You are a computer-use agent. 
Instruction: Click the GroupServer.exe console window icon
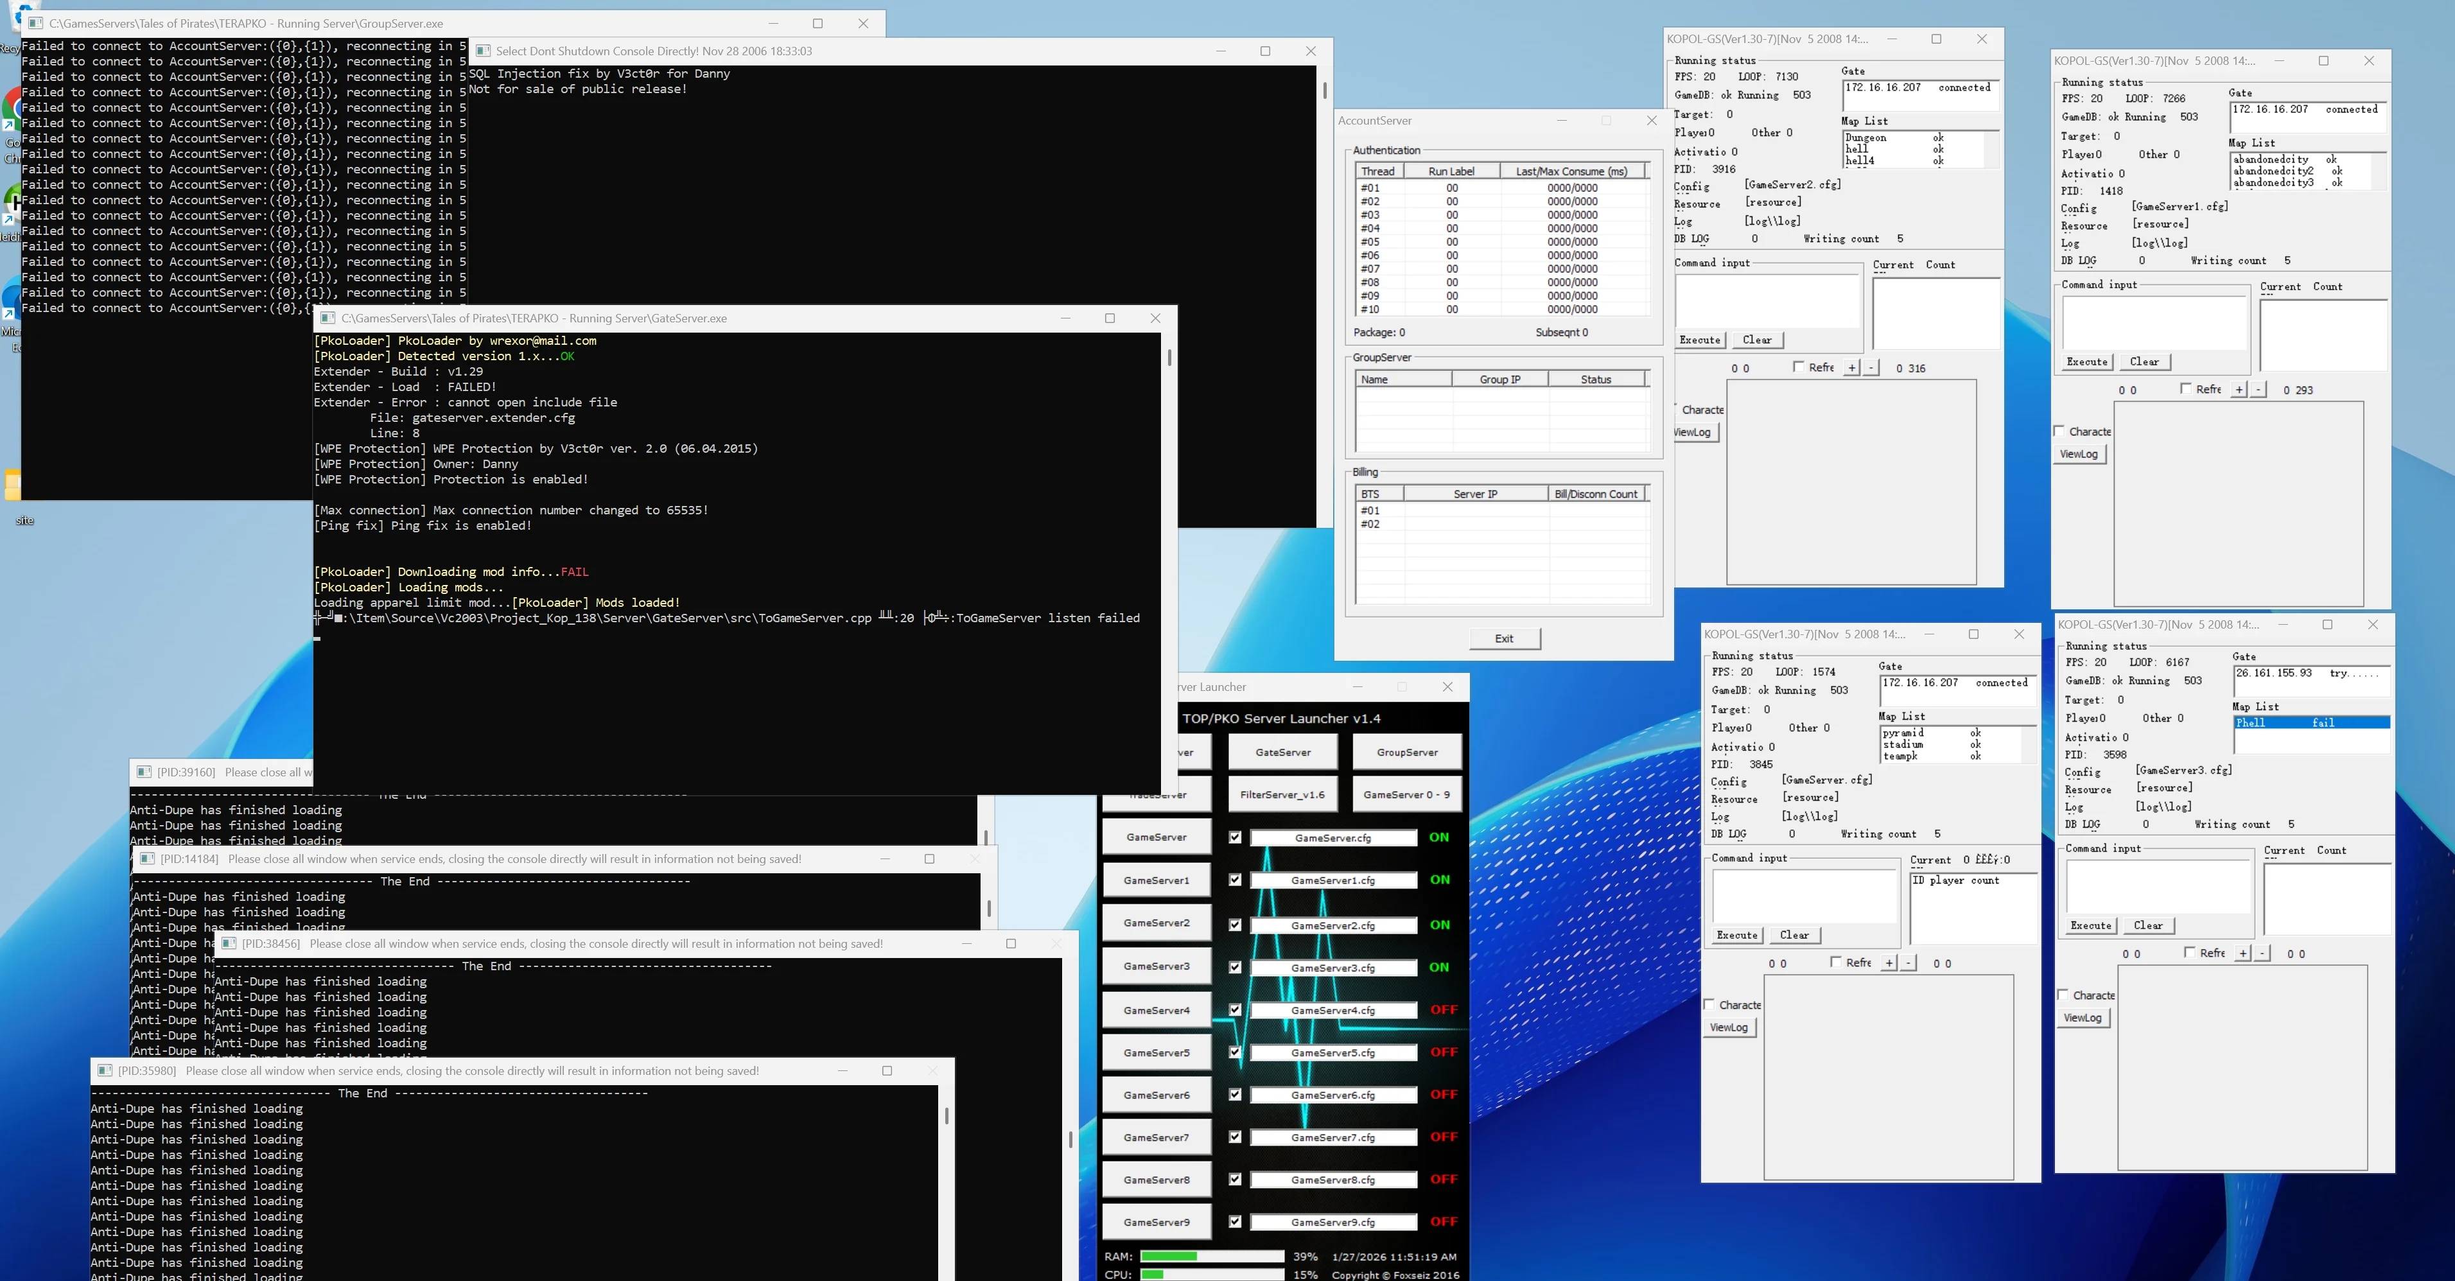(x=35, y=23)
